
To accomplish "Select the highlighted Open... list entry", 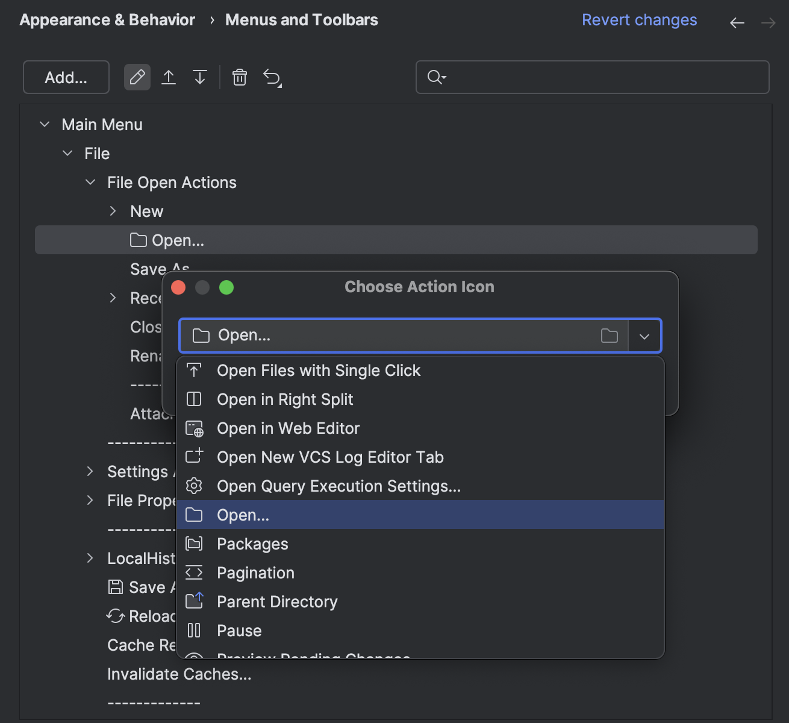I will pos(420,515).
